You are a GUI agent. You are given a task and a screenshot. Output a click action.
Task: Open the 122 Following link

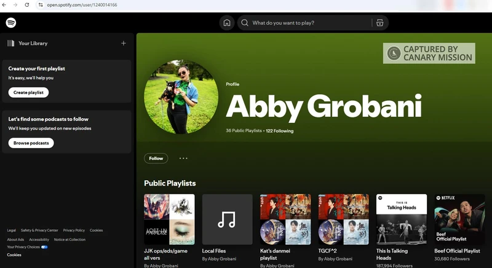pos(280,131)
